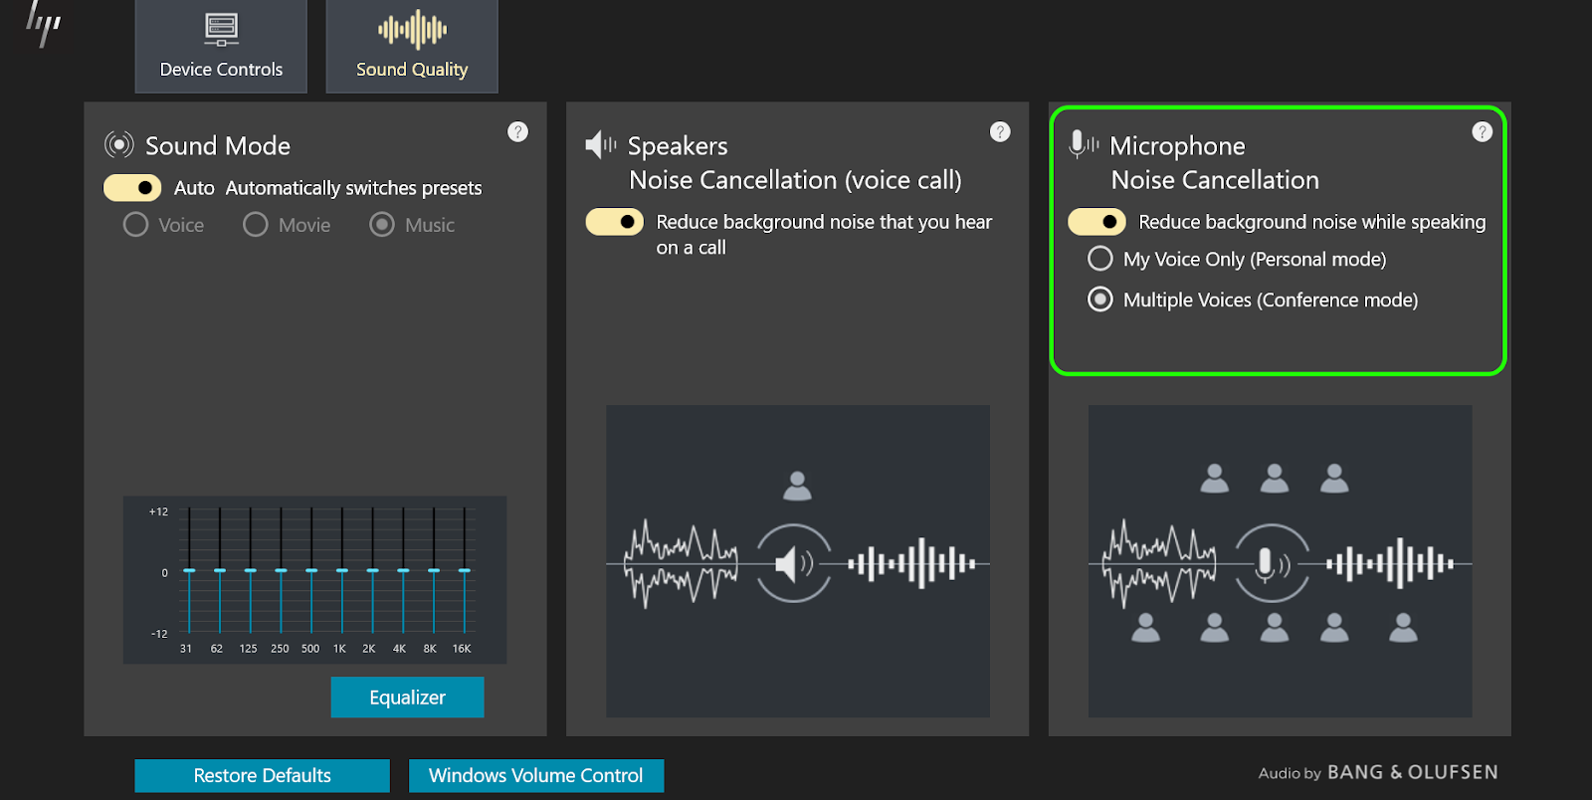Disable Auto sound mode switching
The height and width of the screenshot is (800, 1592).
tap(132, 188)
